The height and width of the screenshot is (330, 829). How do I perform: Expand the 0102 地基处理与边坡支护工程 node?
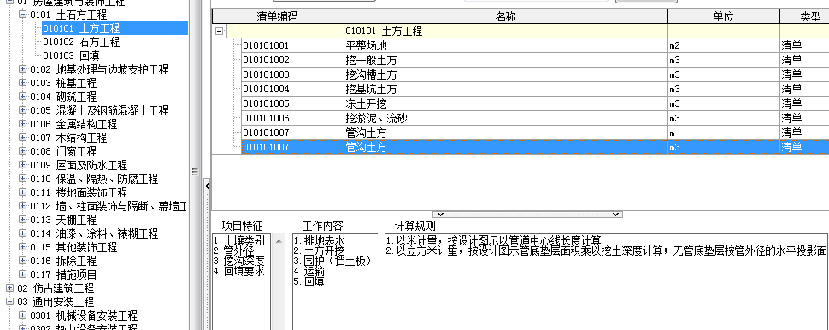23,69
